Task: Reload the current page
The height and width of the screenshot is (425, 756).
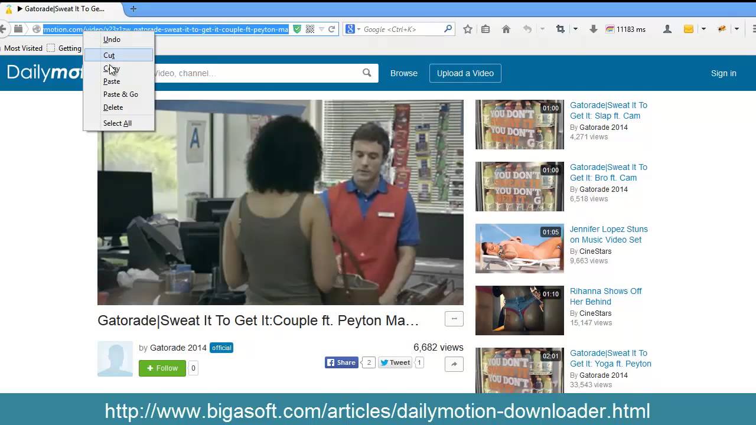Action: click(332, 29)
